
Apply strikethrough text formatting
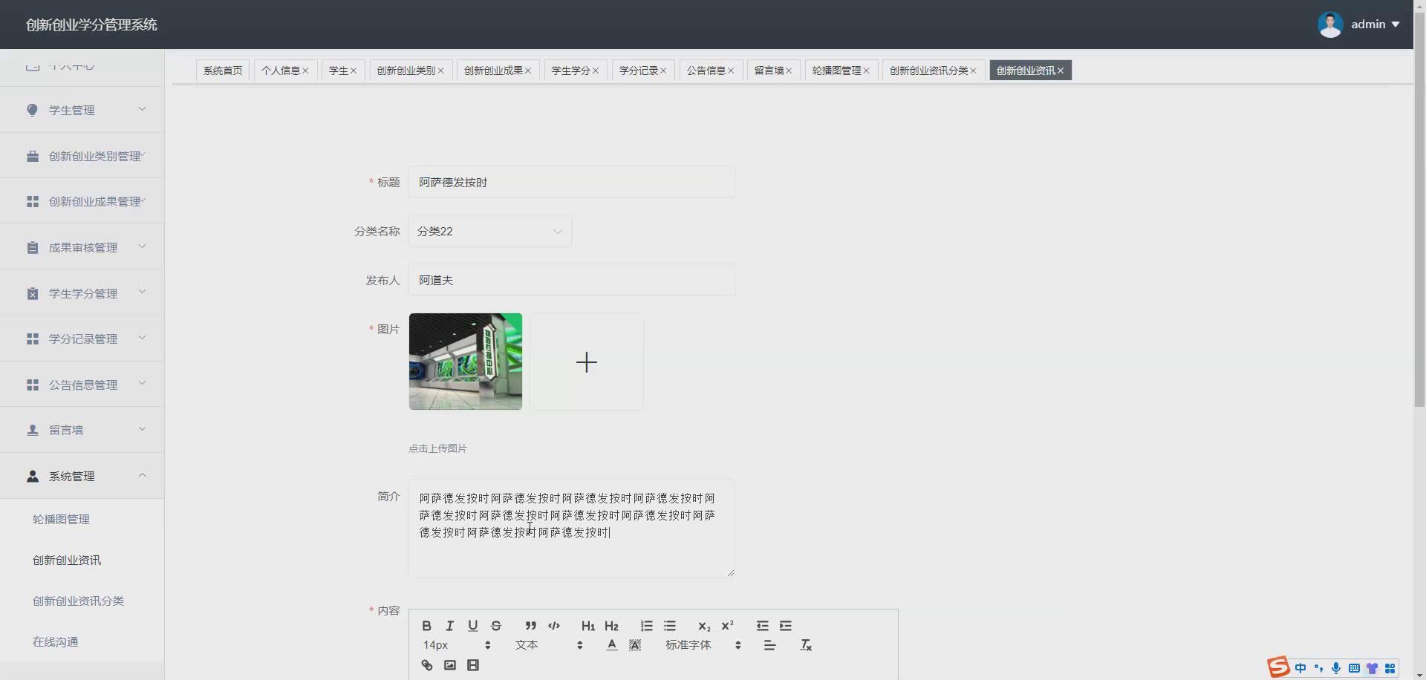[x=495, y=626]
